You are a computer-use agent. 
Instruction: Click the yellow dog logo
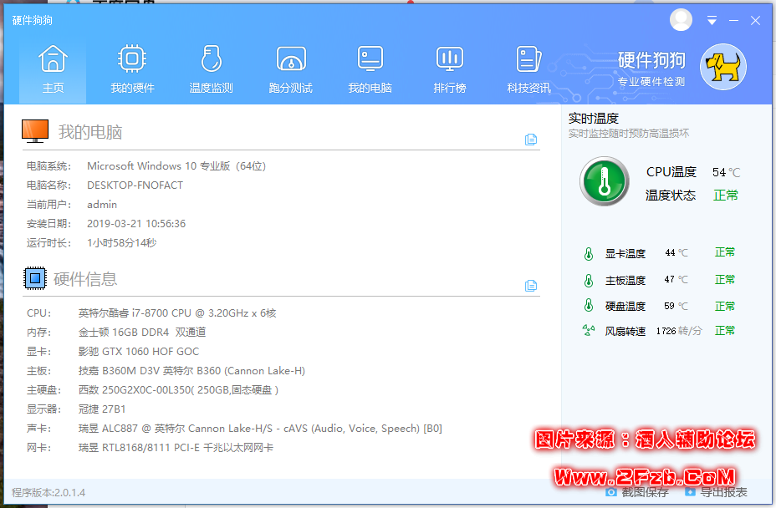point(722,68)
